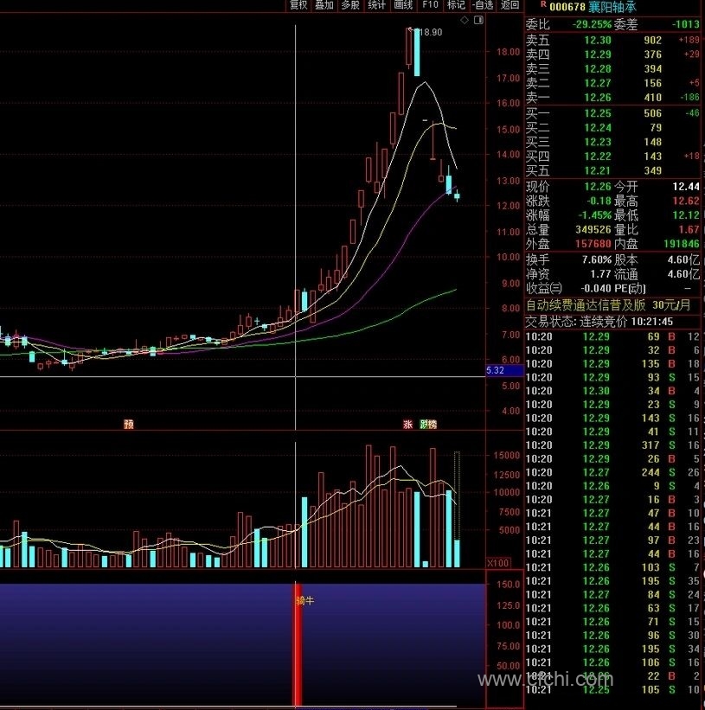The height and width of the screenshot is (710, 705).
Task: Click the 150.0 indicator axis label
Action: [508, 585]
